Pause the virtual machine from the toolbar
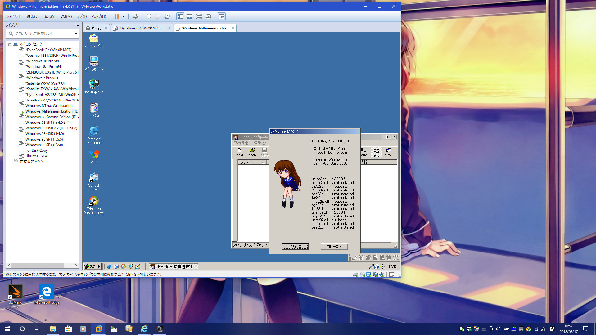The image size is (596, 335). 116,16
